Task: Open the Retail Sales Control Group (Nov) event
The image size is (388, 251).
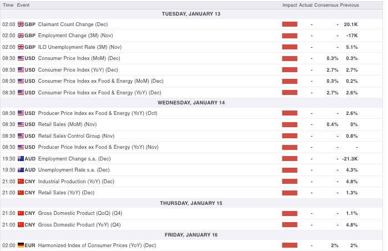Action: tap(76, 136)
